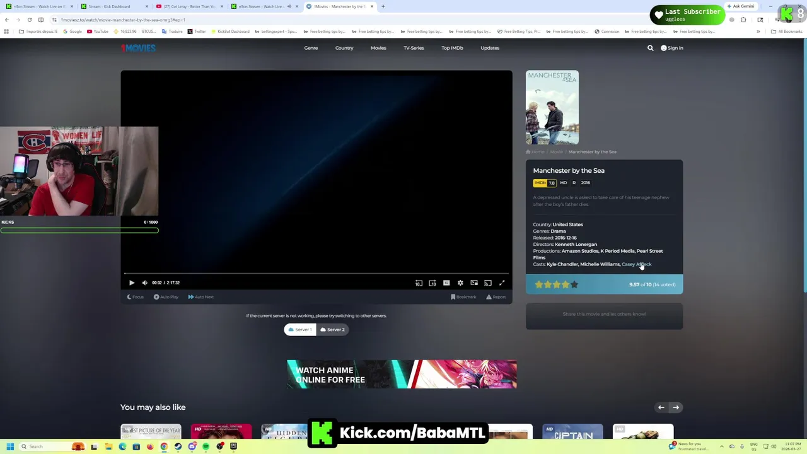Screen dimensions: 807x454
Task: Open the Genre menu
Action: pos(311,48)
